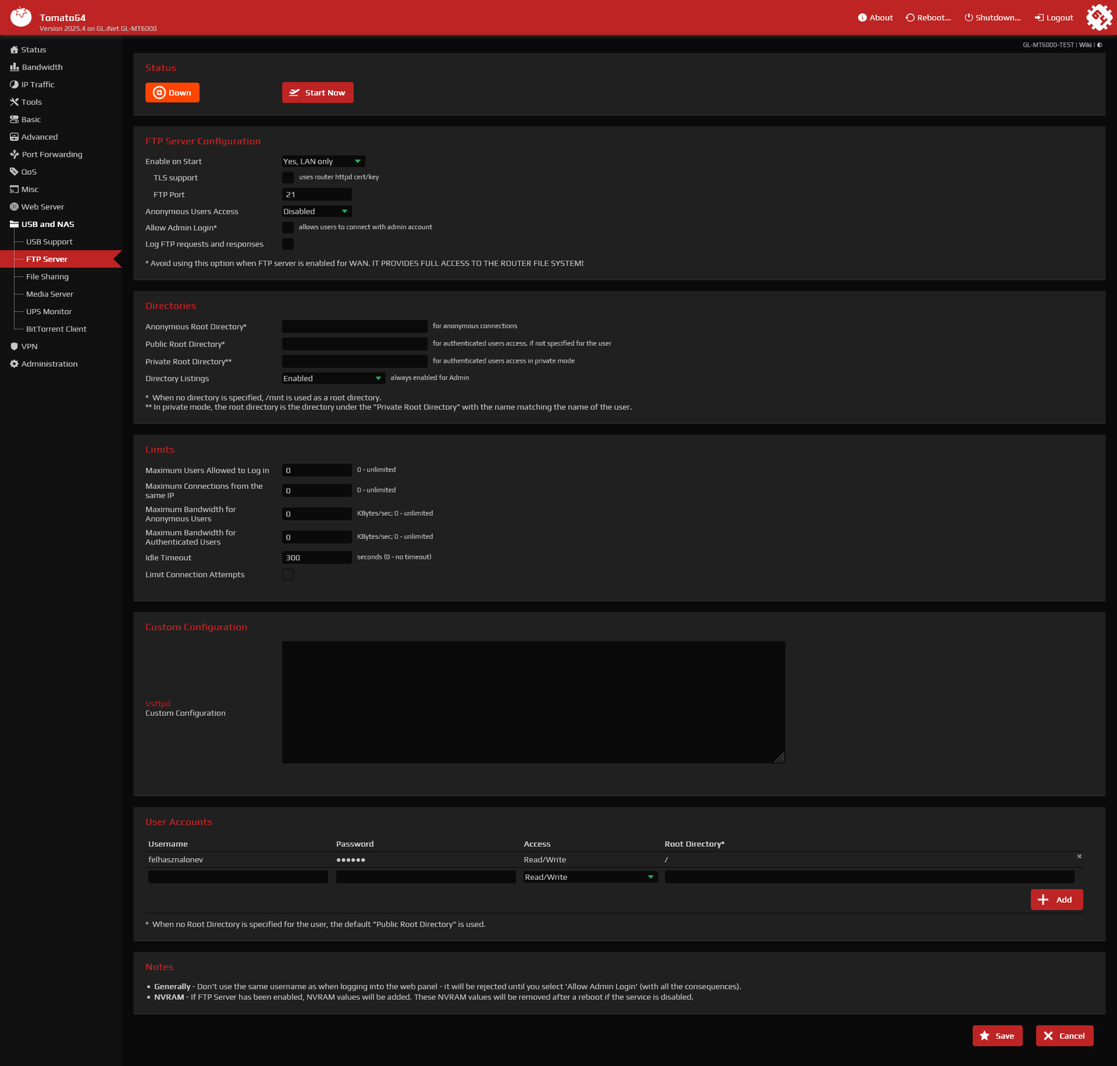Click the masked password cell of felhasznalonev
This screenshot has width=1117, height=1066.
pos(351,860)
